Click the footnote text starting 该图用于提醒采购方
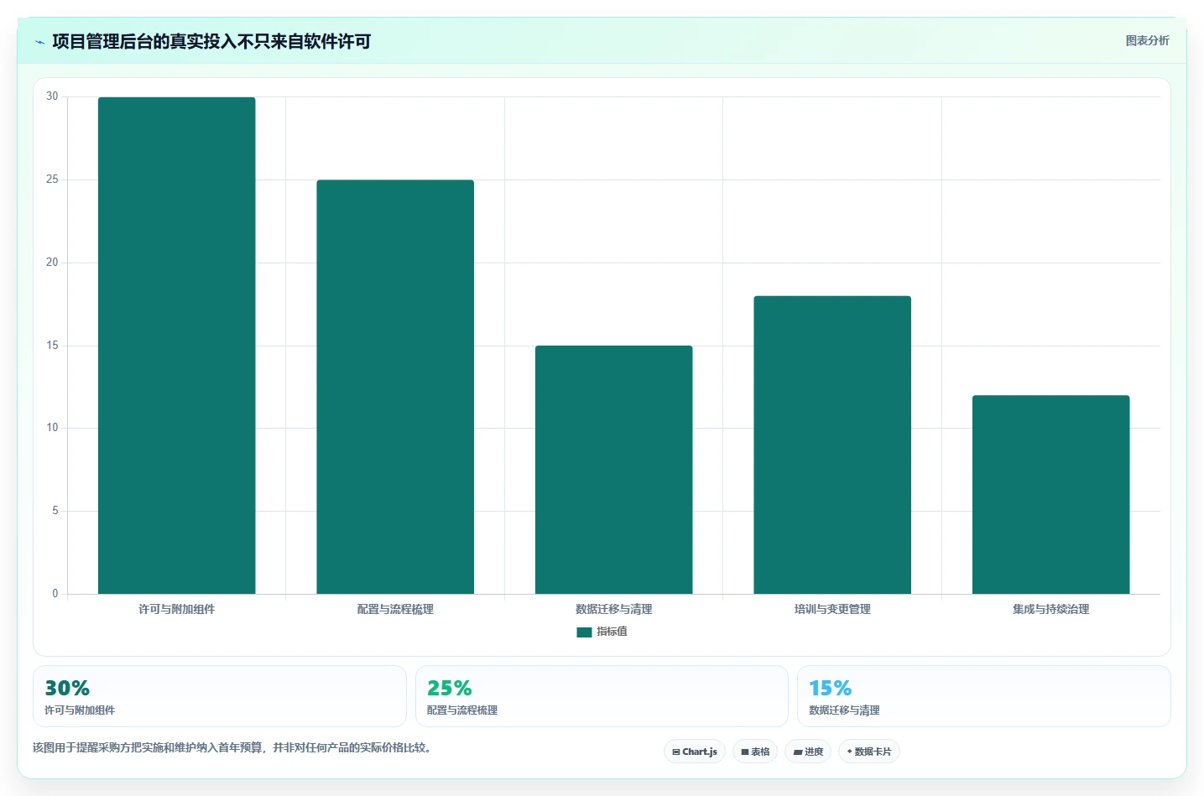The height and width of the screenshot is (796, 1204). point(234,747)
